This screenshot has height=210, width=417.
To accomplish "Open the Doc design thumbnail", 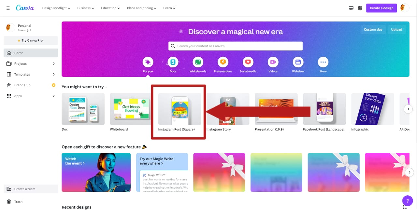I will 83,109.
